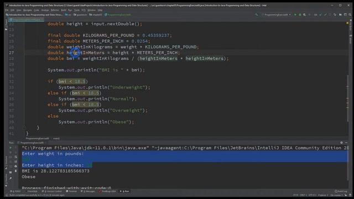The image size is (354, 199).
Task: Click main method in editor breadcrumb
Action: click(x=56, y=139)
